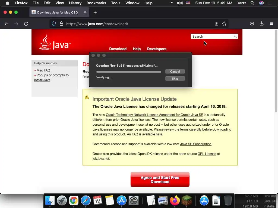
Task: Cancel opening the dmg file
Action: tap(175, 71)
